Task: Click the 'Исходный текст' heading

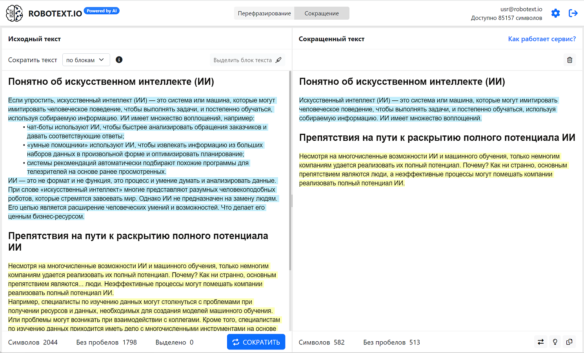Action: (x=35, y=39)
